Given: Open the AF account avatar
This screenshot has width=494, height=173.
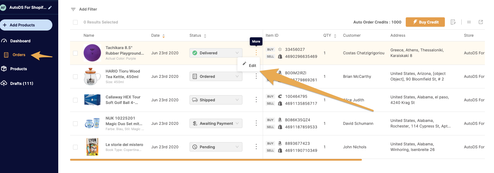Looking at the screenshot, I should coord(3,8).
